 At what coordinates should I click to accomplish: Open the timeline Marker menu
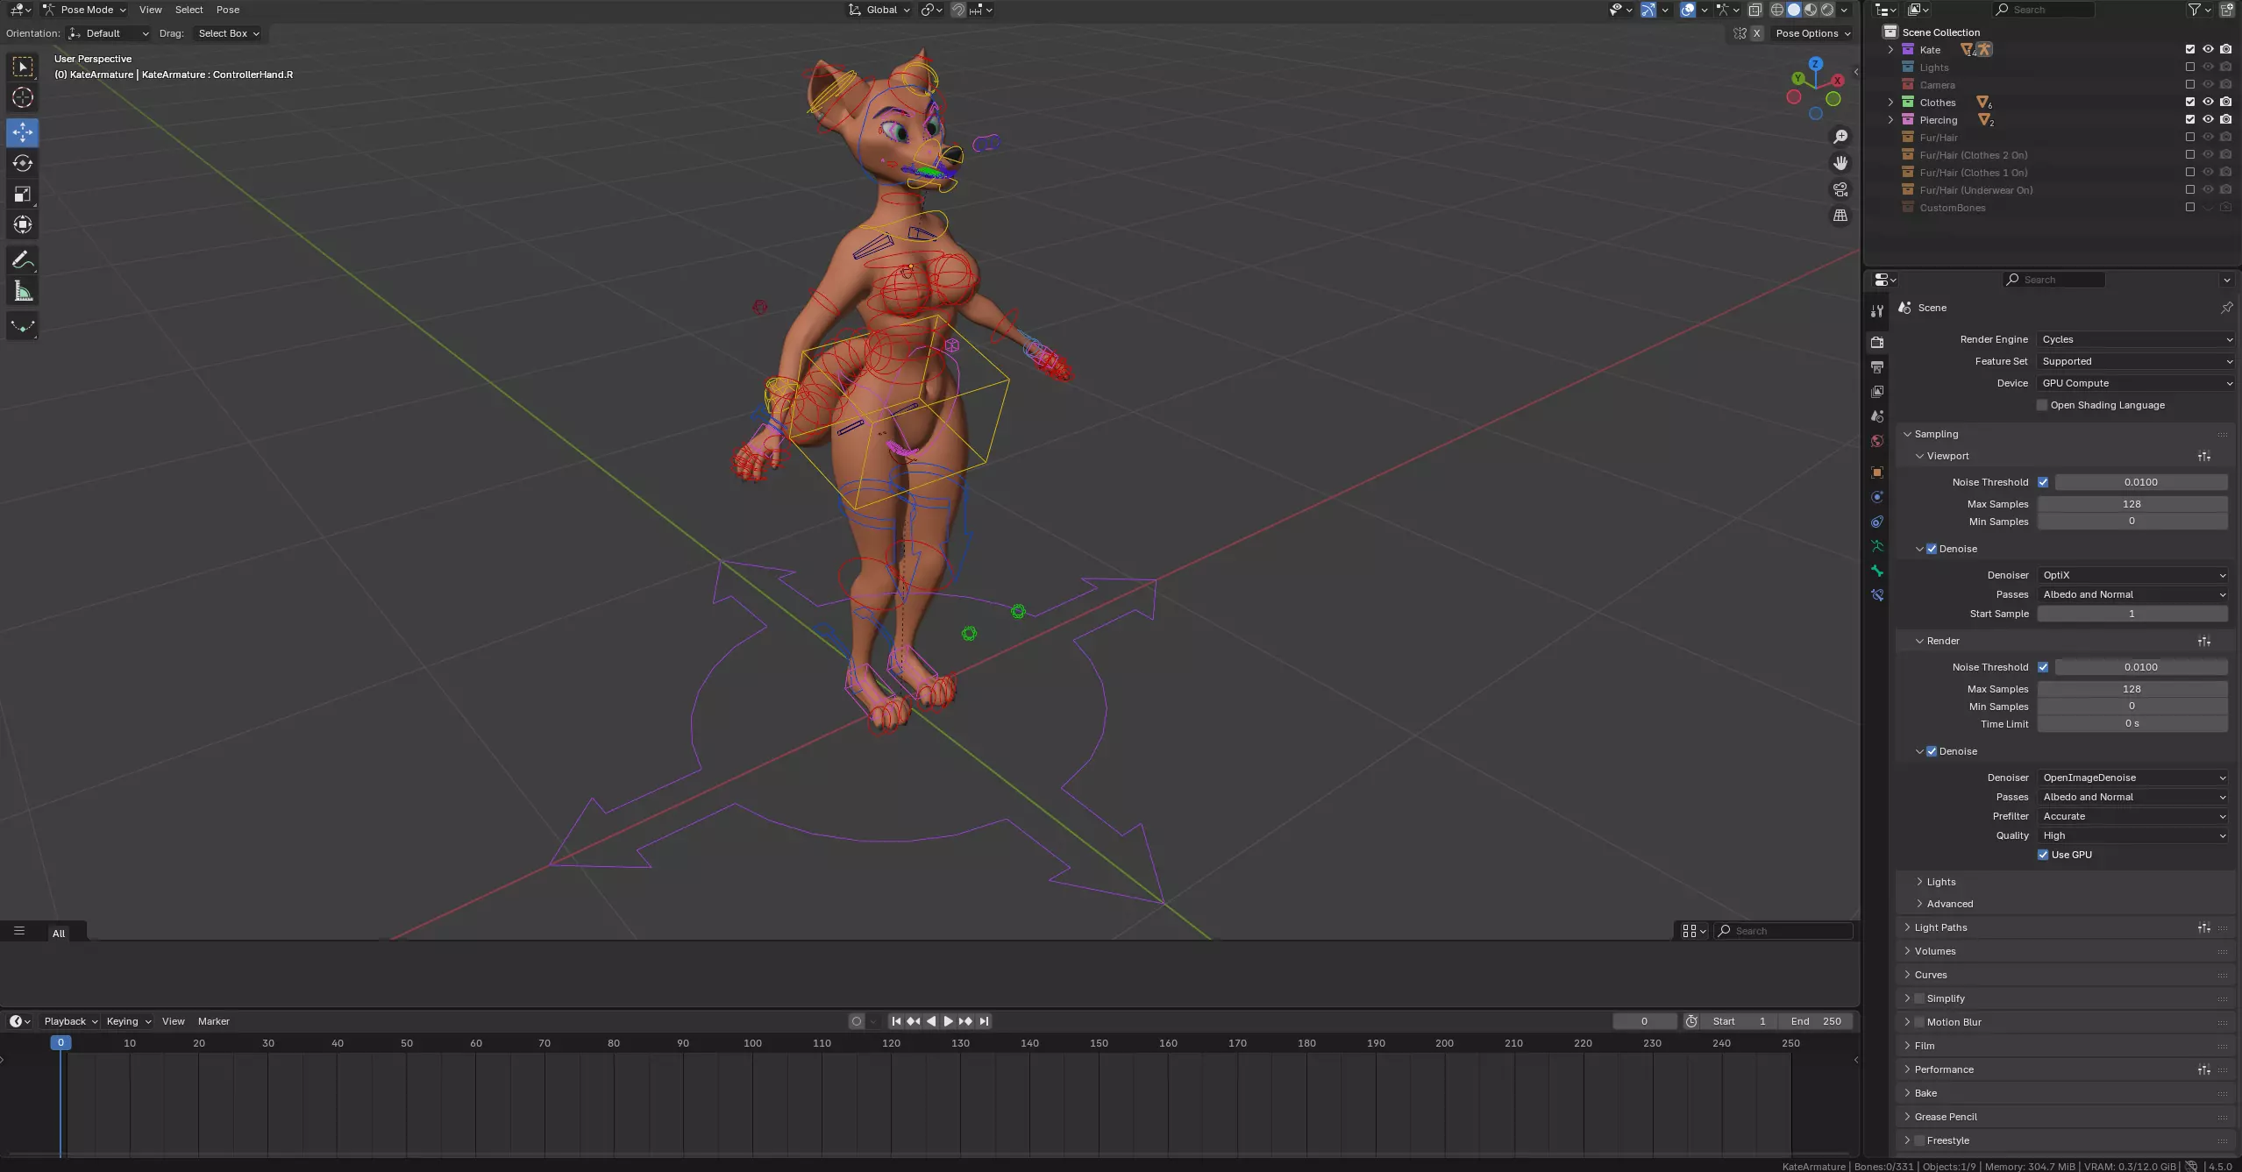pos(214,1021)
